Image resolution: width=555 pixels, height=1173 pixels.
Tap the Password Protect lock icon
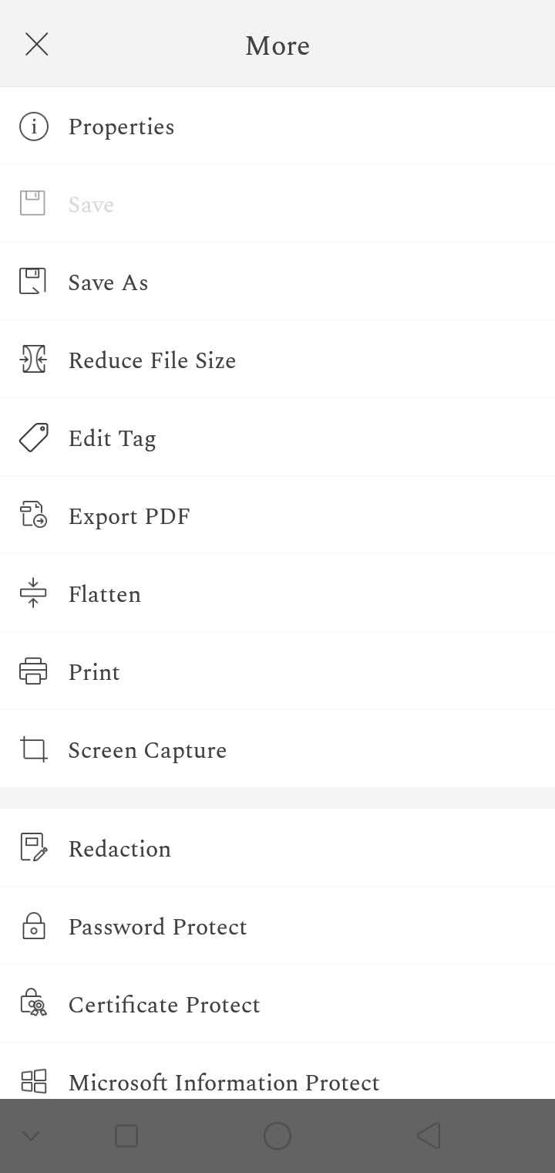(33, 926)
